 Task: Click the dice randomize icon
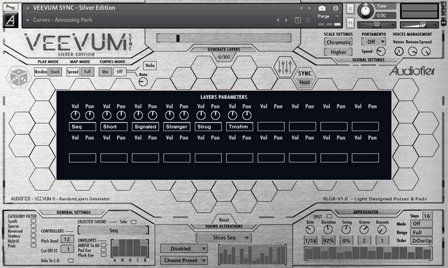(19, 77)
